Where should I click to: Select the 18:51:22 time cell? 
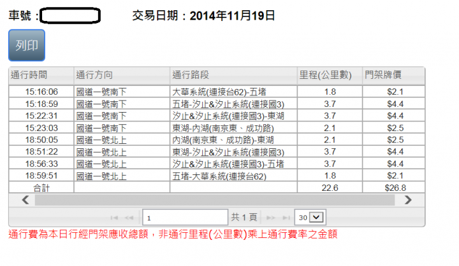pyautogui.click(x=41, y=151)
